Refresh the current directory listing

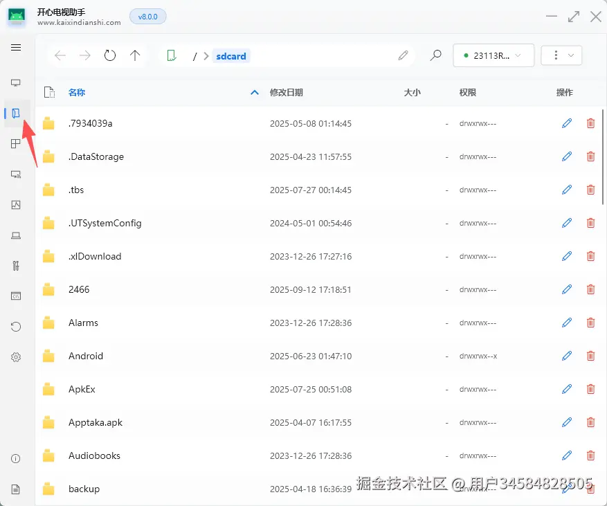(110, 56)
